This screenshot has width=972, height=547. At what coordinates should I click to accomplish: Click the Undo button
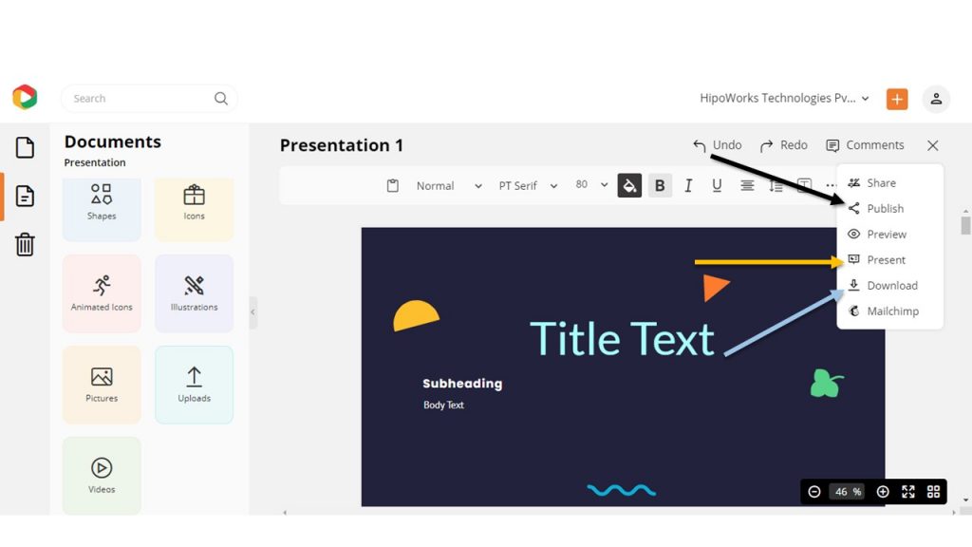718,145
